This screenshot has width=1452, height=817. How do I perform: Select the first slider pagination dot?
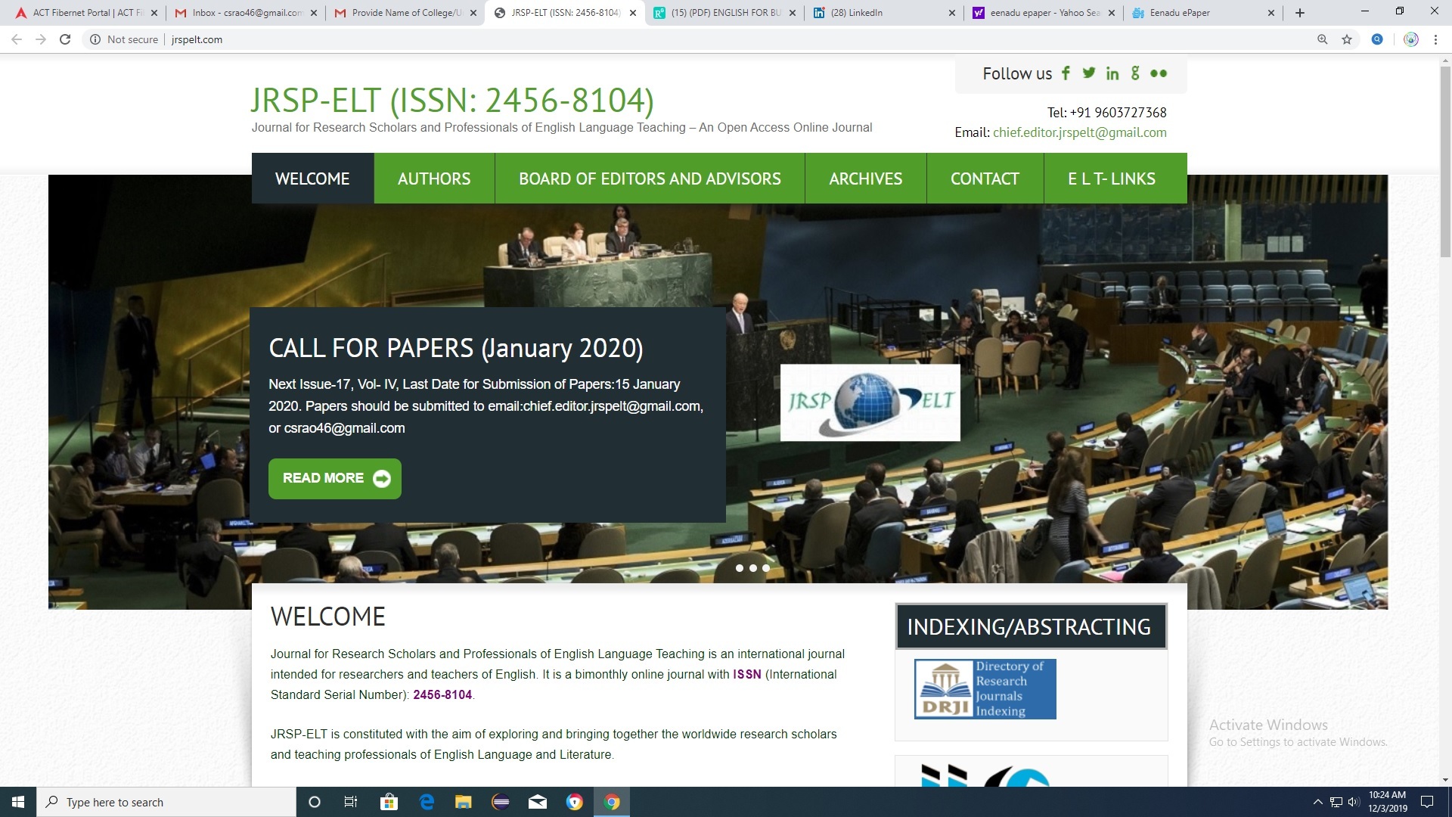(740, 568)
